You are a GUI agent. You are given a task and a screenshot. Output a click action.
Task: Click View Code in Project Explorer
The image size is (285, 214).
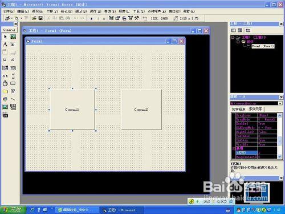coord(234,30)
